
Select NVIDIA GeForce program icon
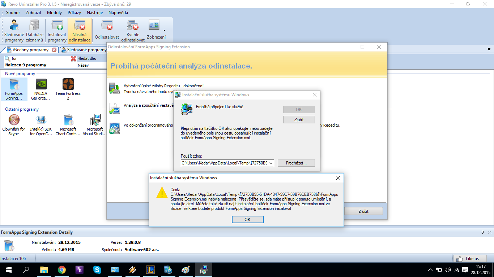point(41,89)
